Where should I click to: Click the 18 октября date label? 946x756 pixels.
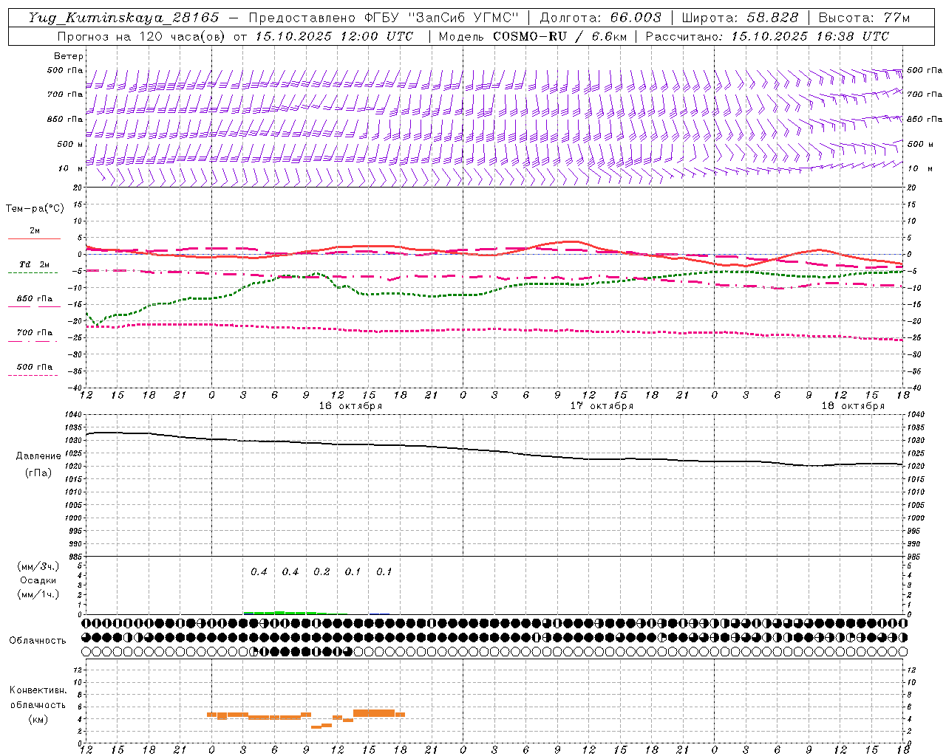[x=853, y=406]
